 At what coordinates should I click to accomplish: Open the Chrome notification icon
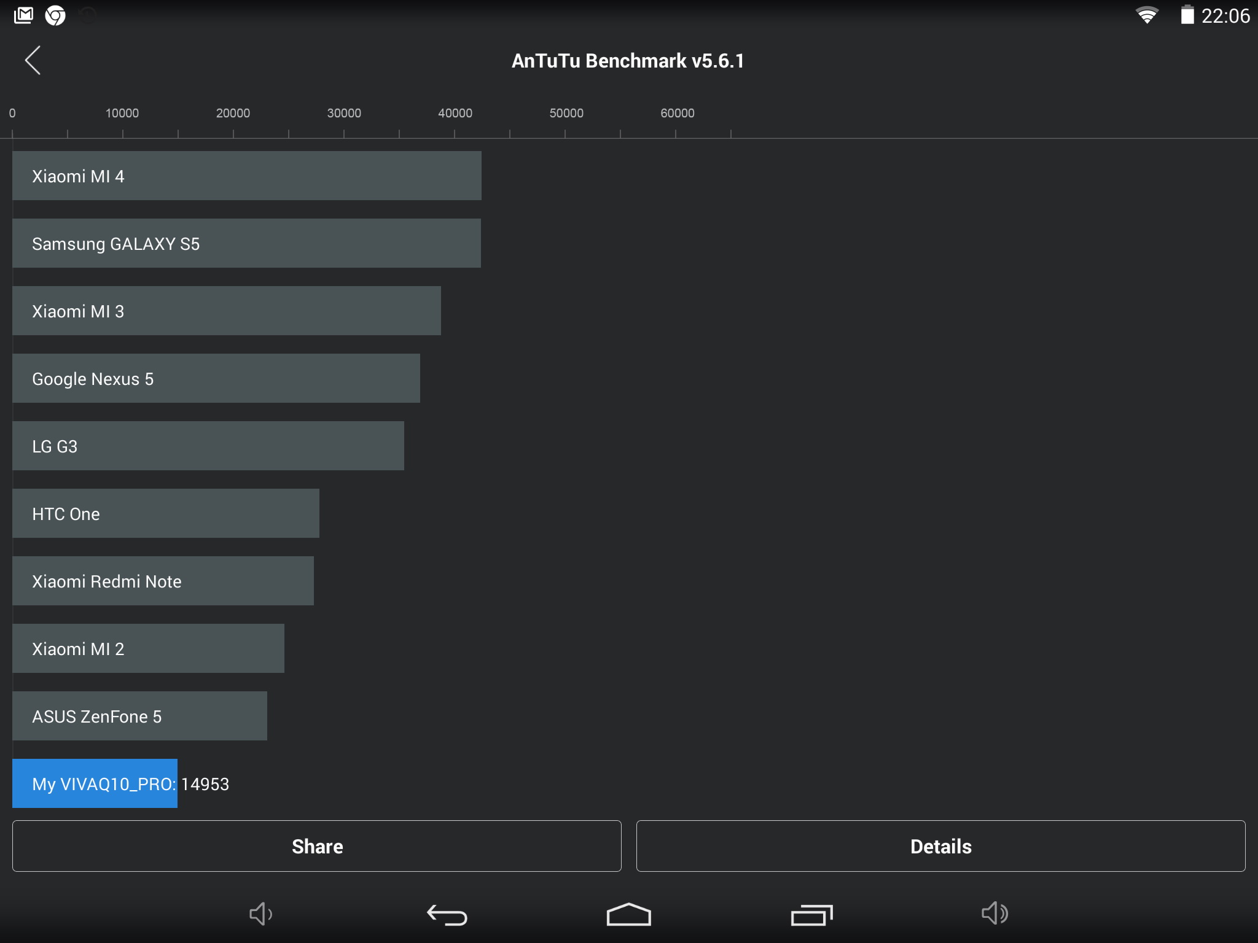pyautogui.click(x=55, y=15)
